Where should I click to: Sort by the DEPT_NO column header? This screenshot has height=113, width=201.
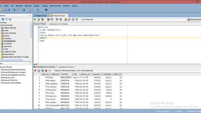pyautogui.click(x=117, y=74)
